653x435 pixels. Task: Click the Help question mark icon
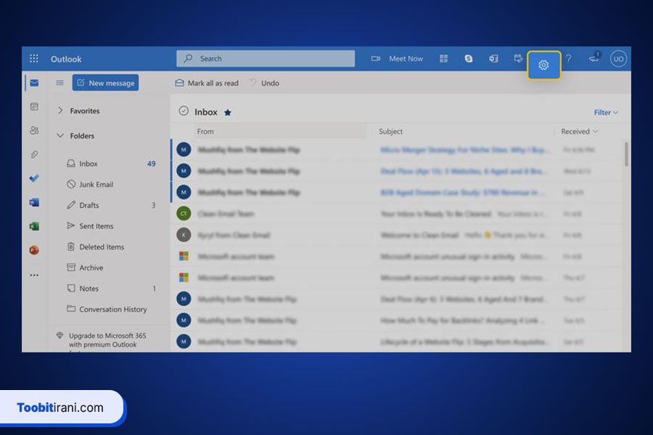pos(568,59)
